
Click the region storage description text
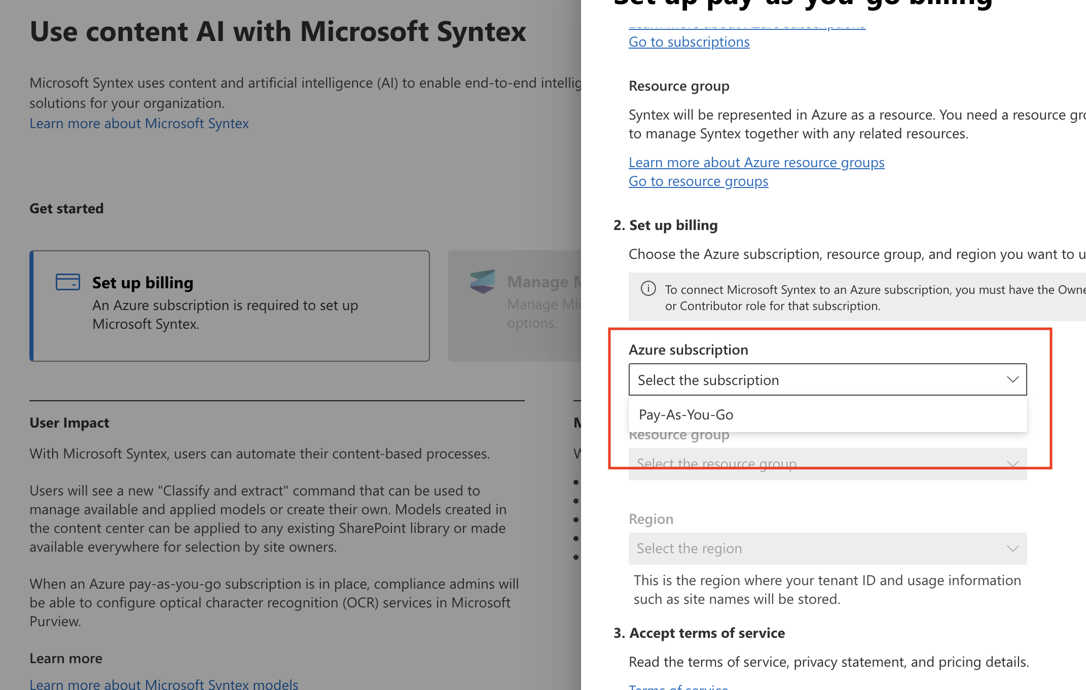(827, 590)
